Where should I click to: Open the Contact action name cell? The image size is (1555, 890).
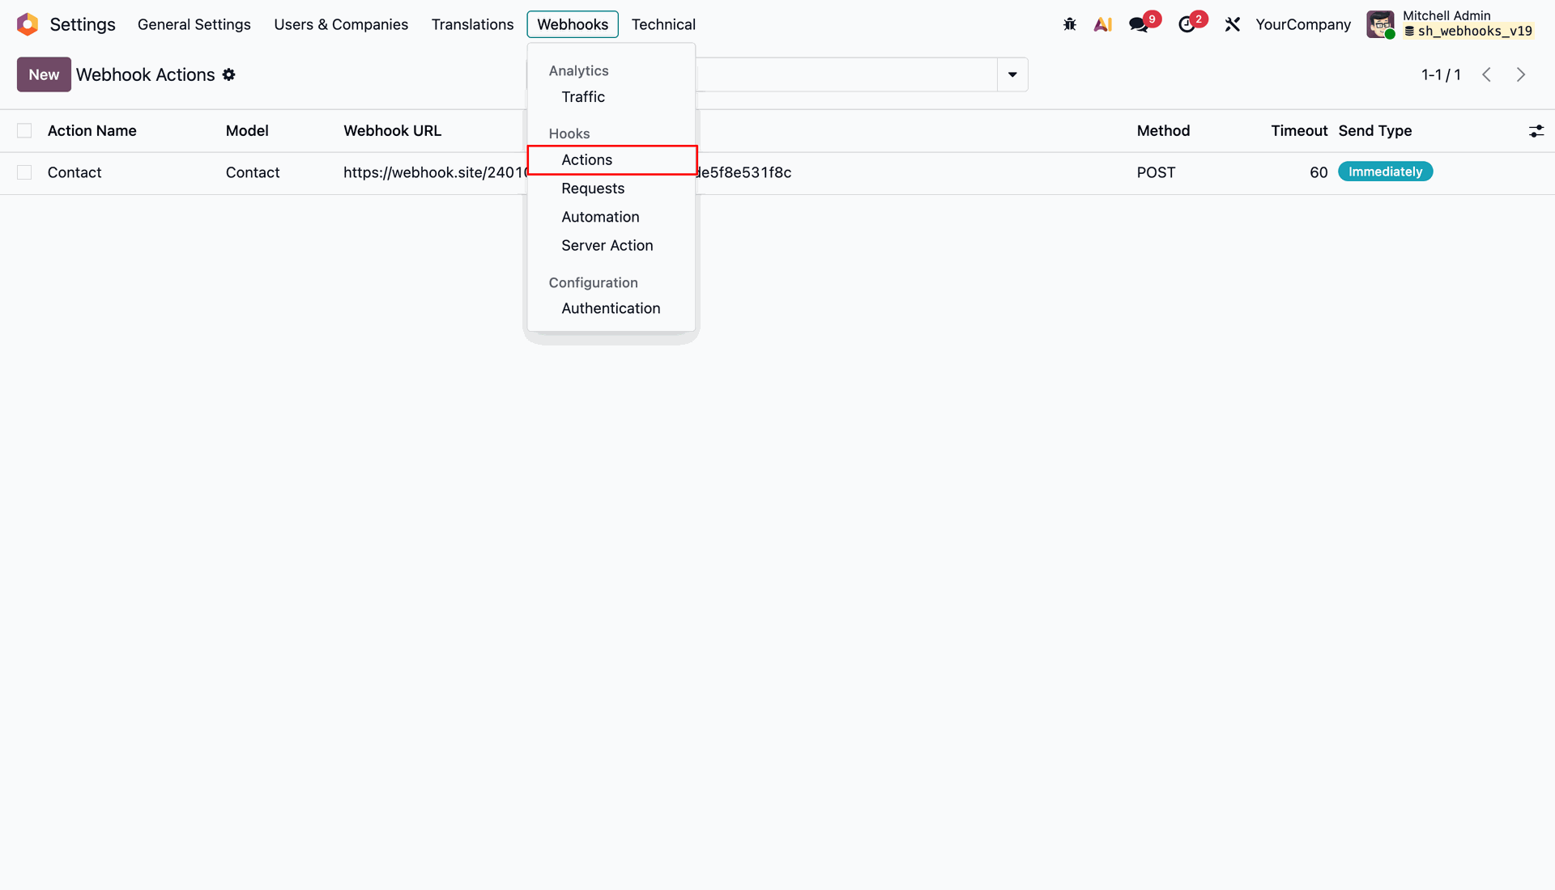75,172
